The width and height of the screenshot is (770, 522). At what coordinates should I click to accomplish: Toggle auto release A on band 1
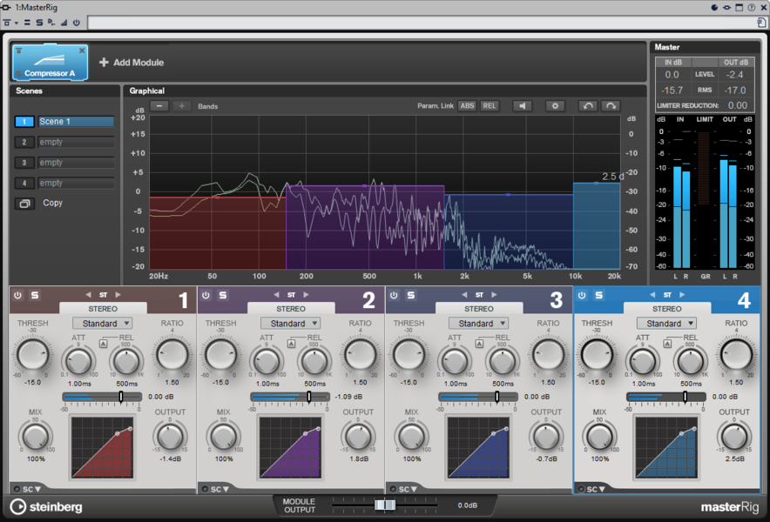103,344
